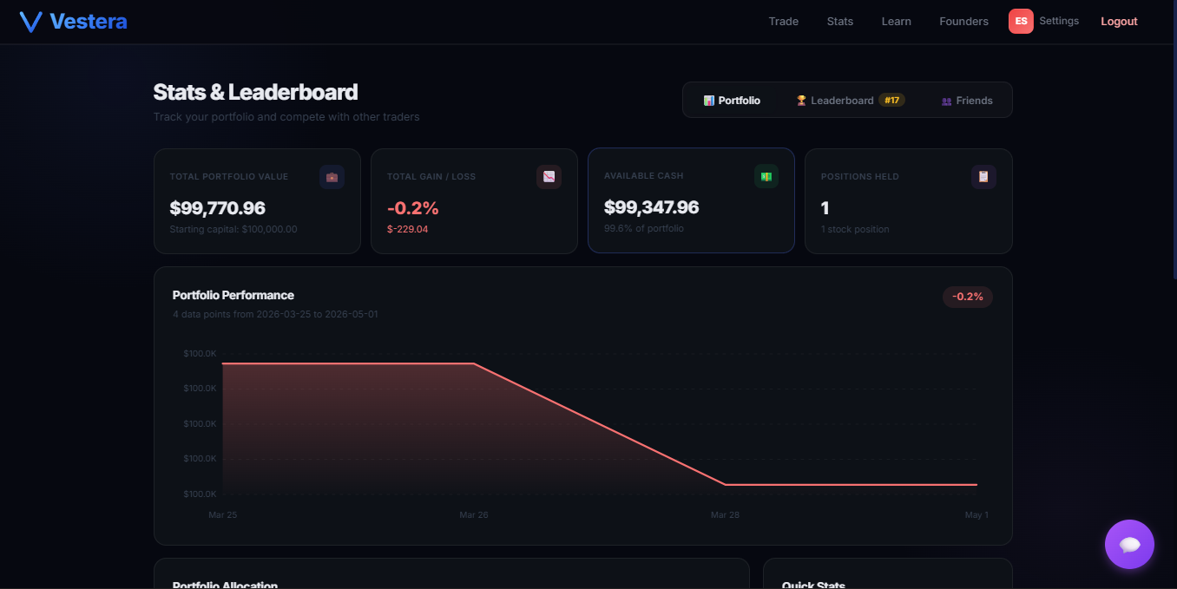The width and height of the screenshot is (1177, 589).
Task: Select the $99,770.96 portfolio value
Action: [x=218, y=208]
